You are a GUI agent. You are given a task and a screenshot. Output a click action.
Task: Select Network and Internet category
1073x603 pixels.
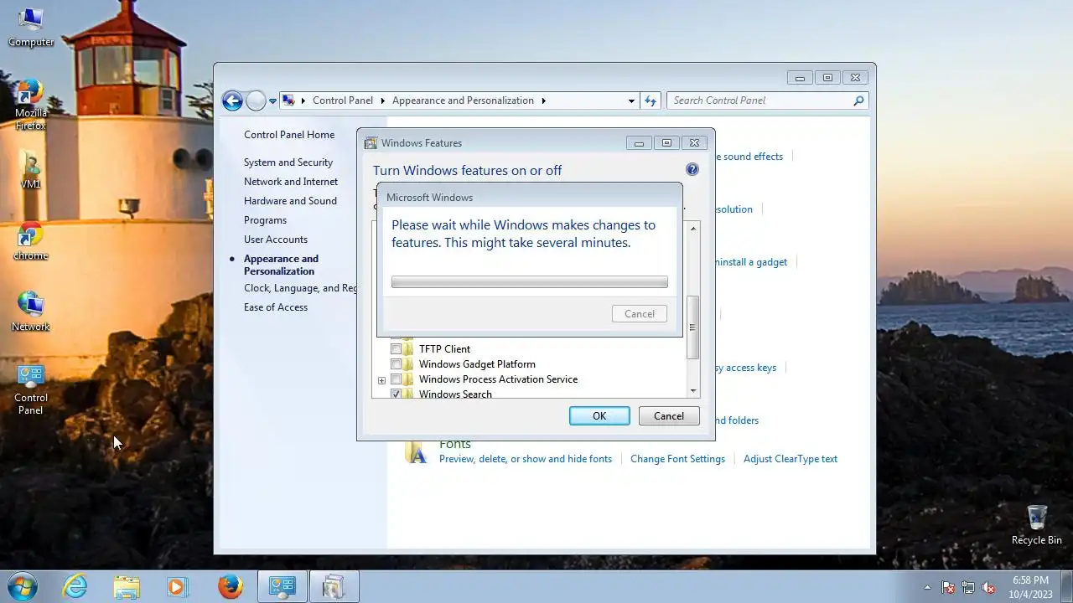[291, 182]
